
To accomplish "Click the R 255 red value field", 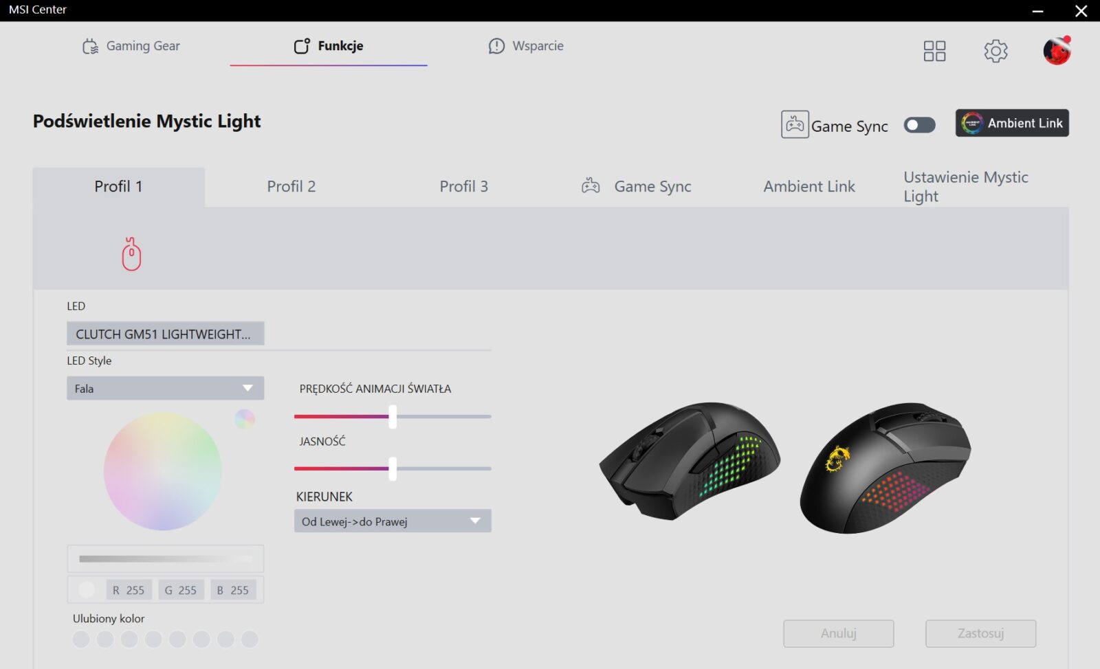I will pyautogui.click(x=129, y=590).
